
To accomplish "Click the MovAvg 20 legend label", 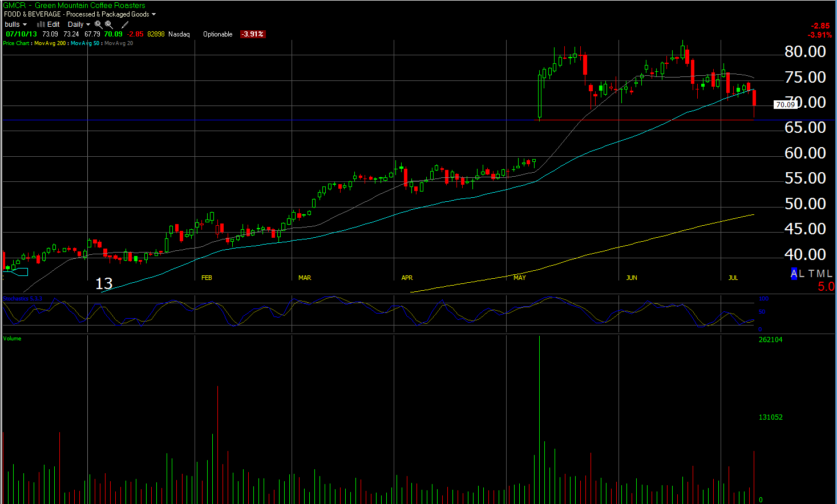I will (119, 43).
